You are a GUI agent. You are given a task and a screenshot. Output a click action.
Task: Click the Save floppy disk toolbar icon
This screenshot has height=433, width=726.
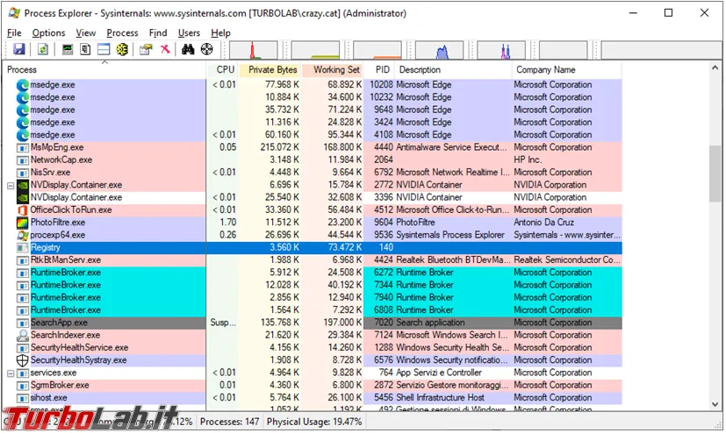[19, 49]
